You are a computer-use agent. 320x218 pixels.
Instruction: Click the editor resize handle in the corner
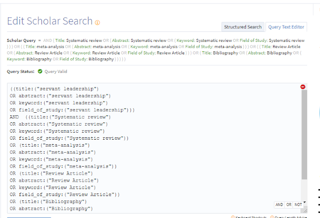(304, 211)
